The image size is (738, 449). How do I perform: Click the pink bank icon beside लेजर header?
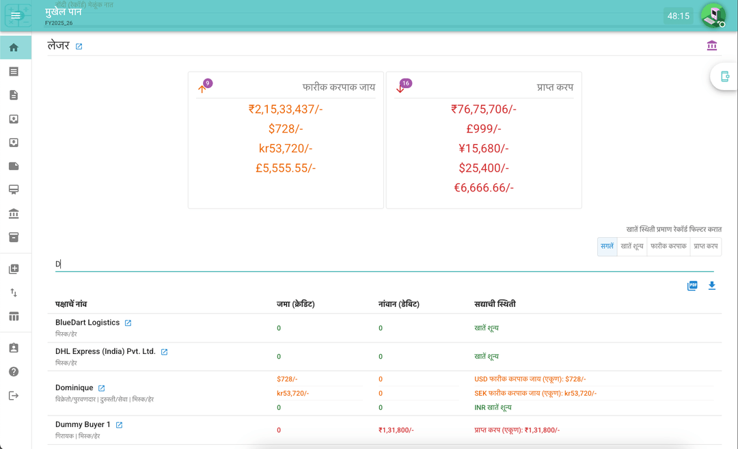tap(712, 45)
